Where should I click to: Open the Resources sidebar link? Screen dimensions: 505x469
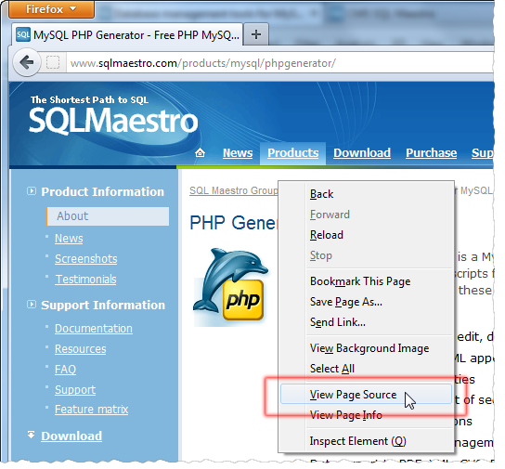(x=80, y=349)
